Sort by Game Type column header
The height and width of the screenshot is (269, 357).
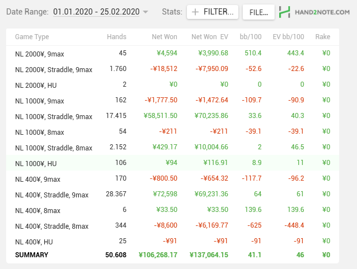coord(32,37)
